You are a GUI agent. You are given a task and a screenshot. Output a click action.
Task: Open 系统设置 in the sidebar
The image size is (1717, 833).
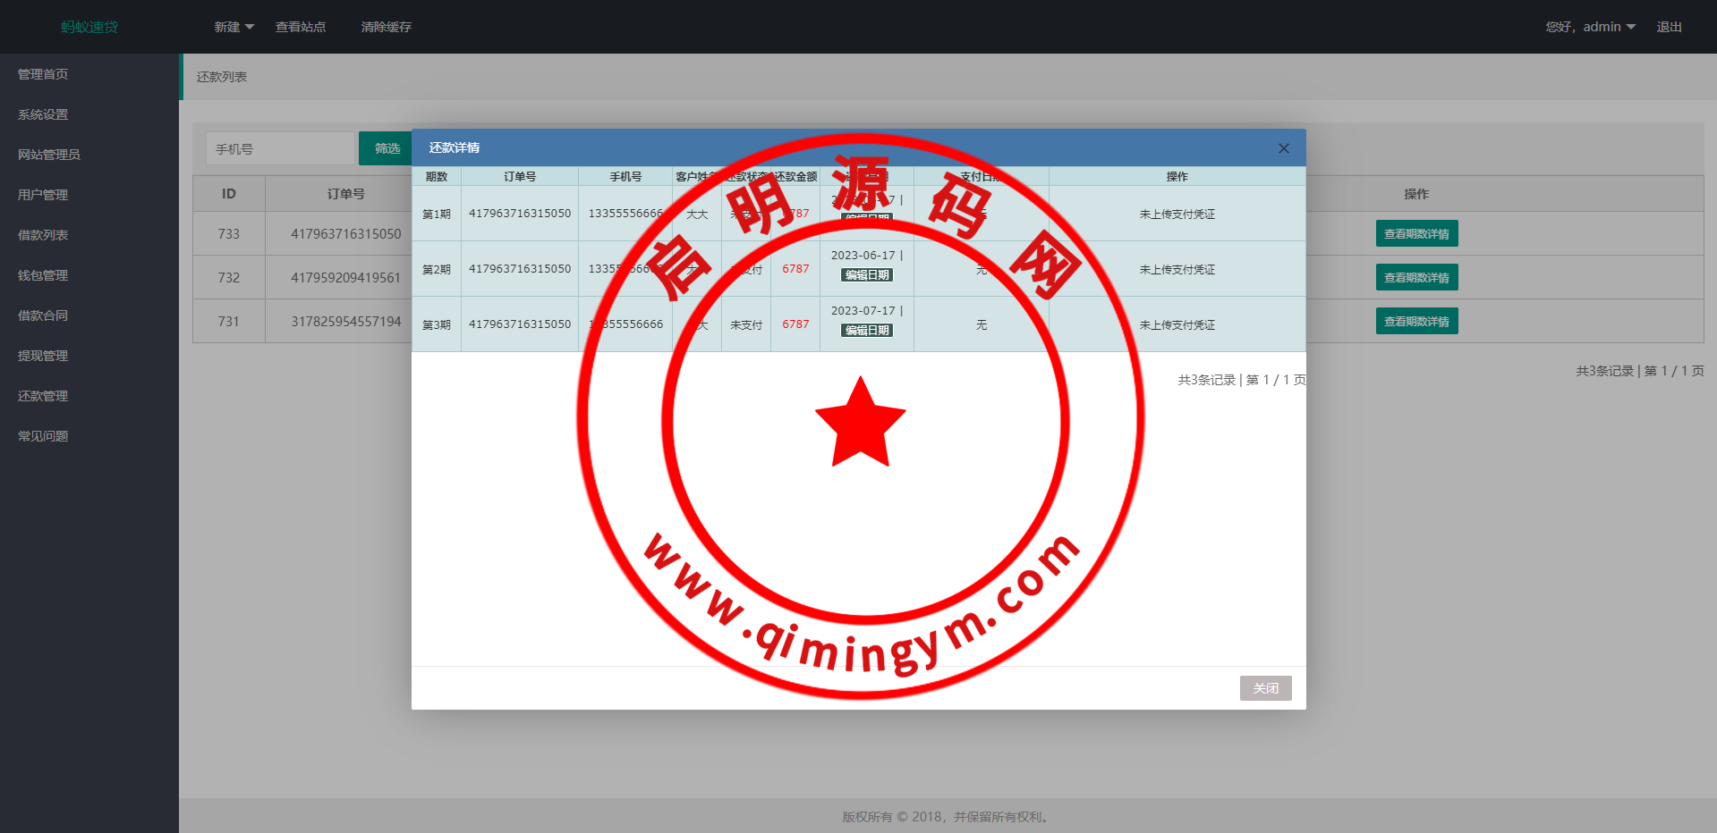pos(43,114)
